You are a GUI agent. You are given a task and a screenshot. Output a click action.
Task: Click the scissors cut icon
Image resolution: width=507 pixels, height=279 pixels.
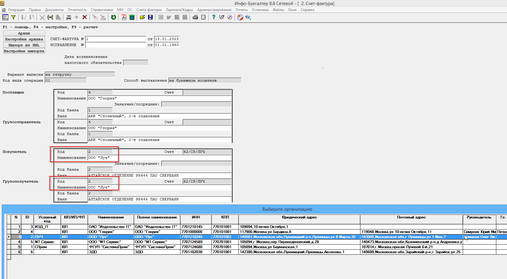pyautogui.click(x=42, y=17)
